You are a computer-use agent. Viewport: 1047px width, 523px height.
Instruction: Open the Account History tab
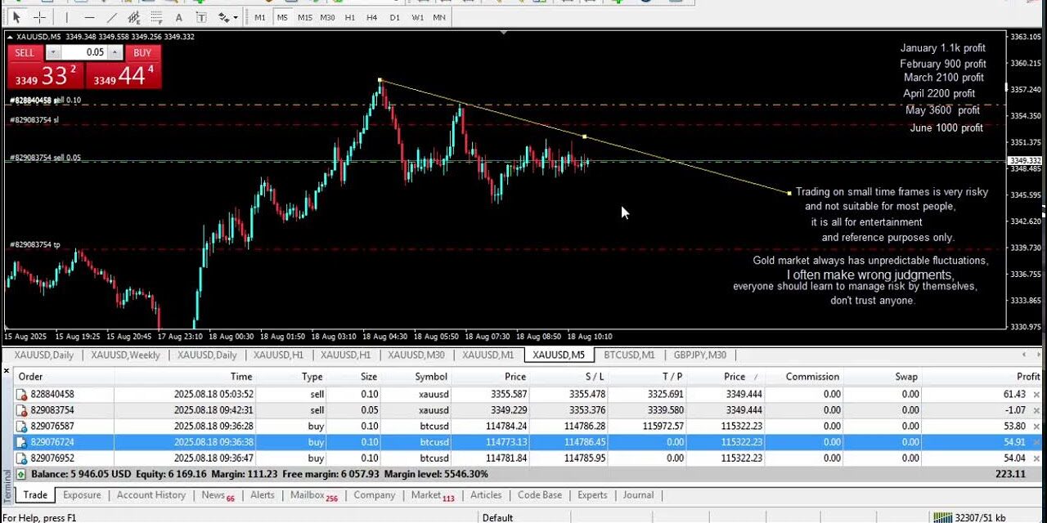151,495
